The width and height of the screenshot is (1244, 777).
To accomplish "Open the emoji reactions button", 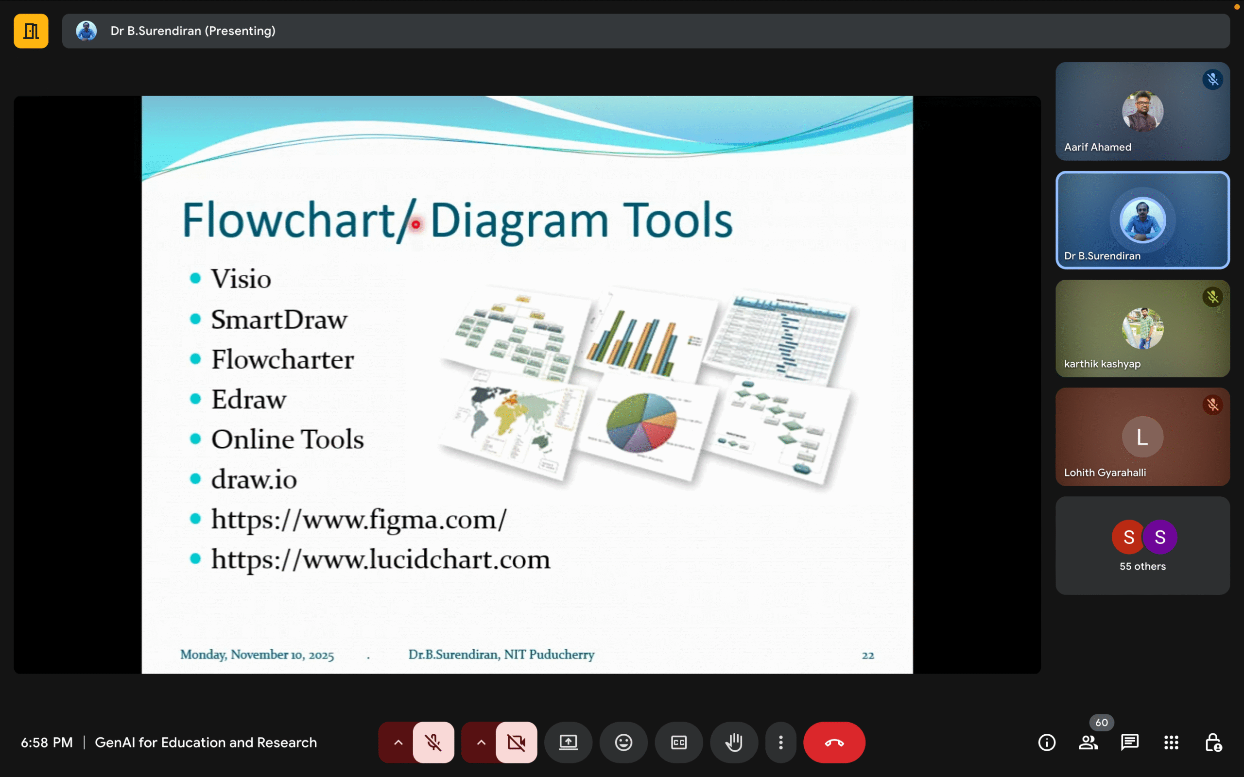I will pos(623,742).
